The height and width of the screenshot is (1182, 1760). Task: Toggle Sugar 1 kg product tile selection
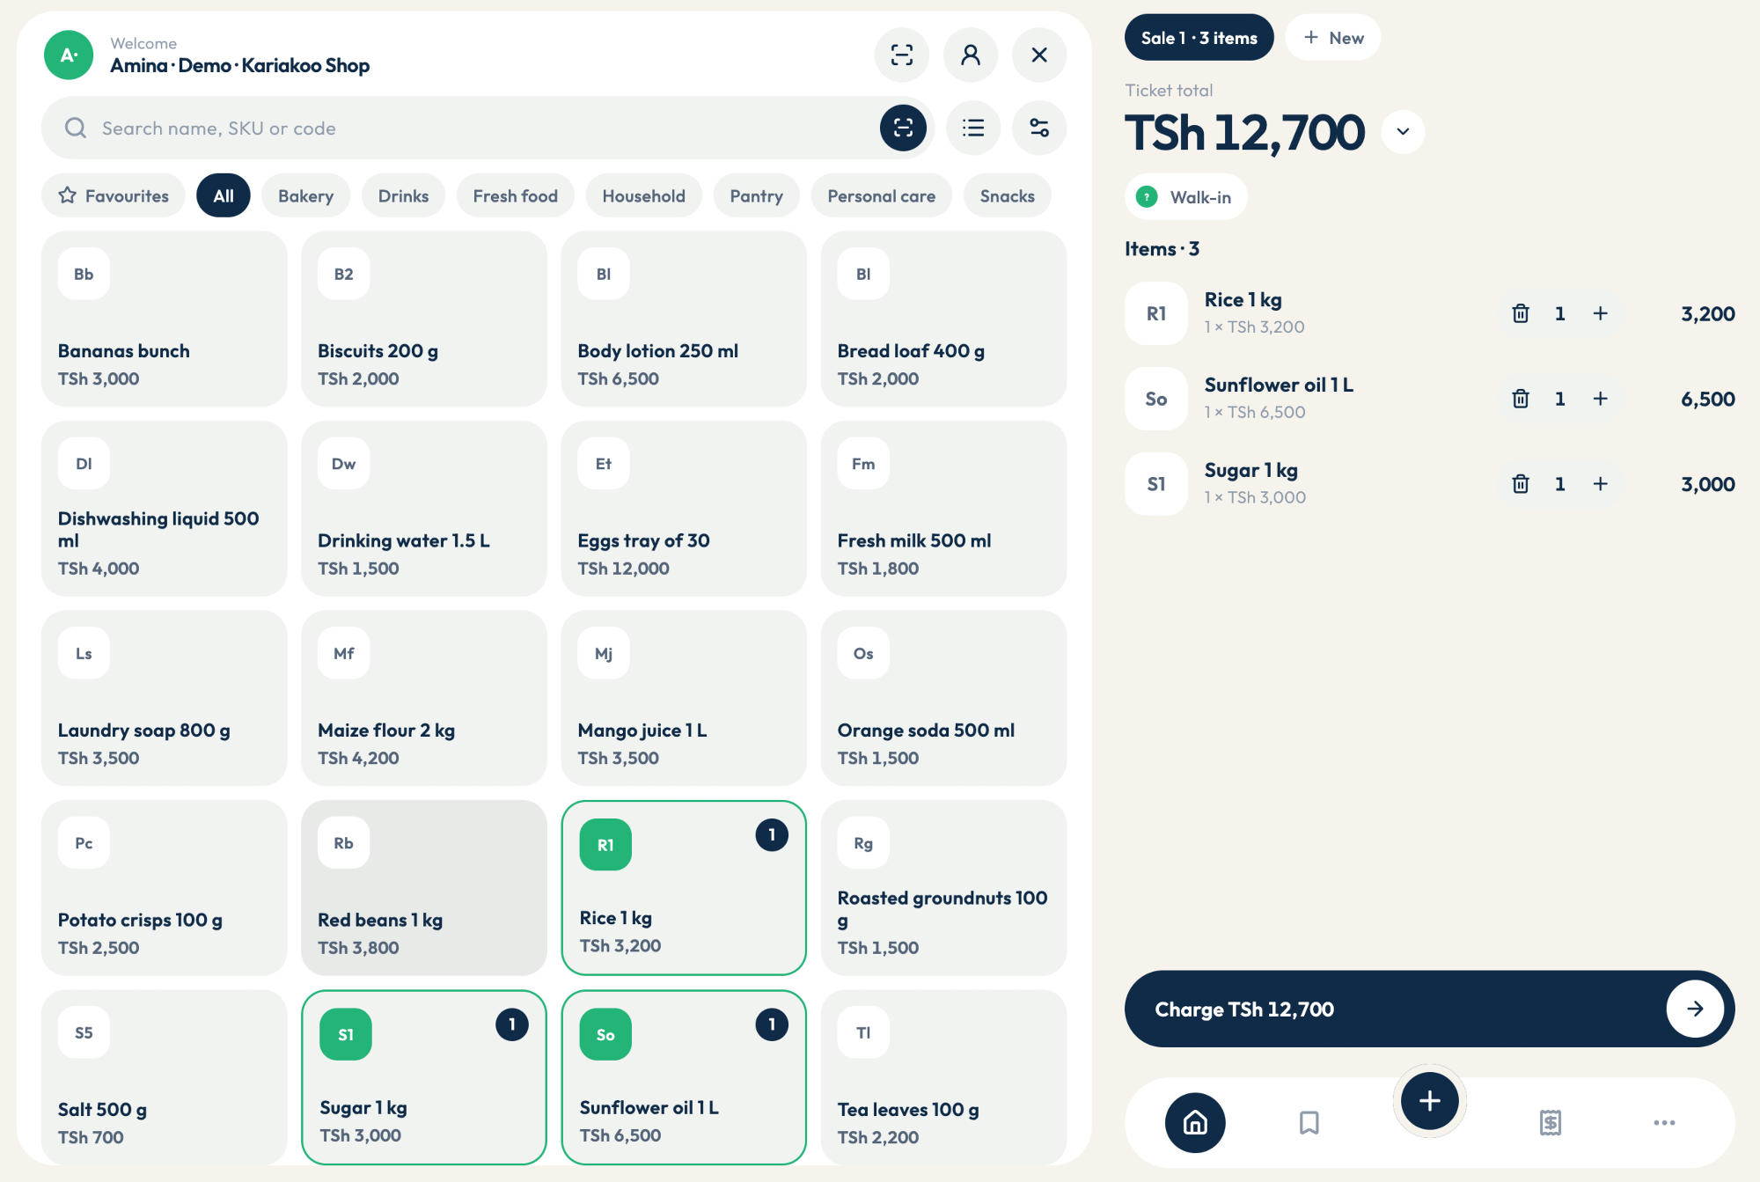424,1077
